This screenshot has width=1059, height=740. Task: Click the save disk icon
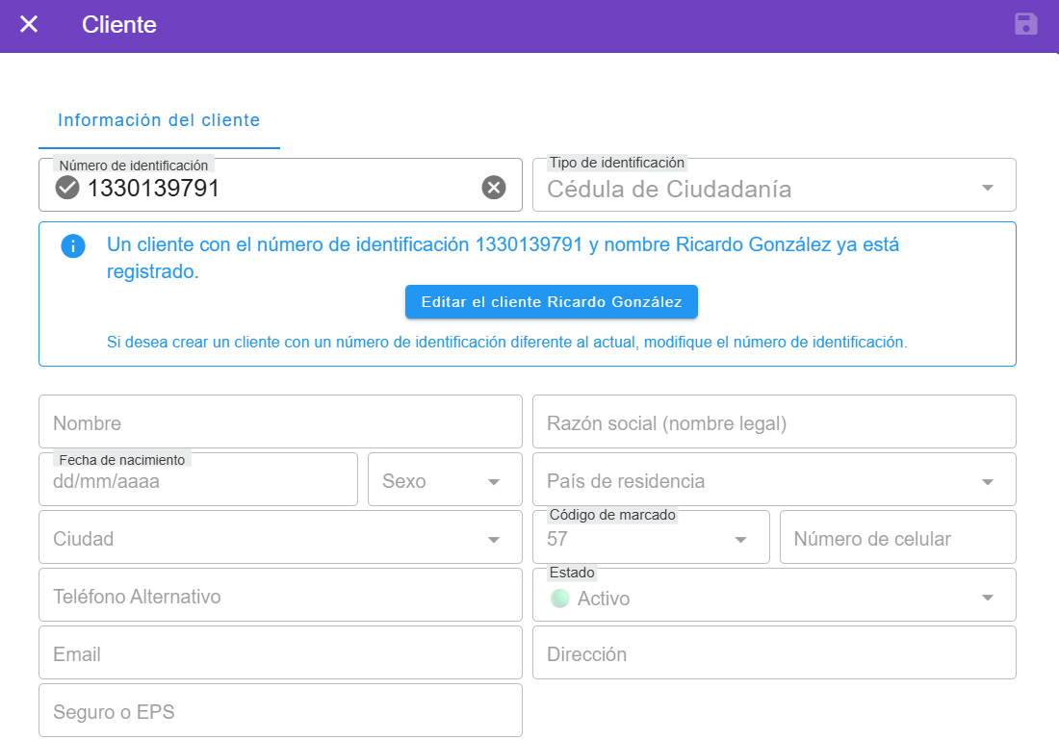1026,24
